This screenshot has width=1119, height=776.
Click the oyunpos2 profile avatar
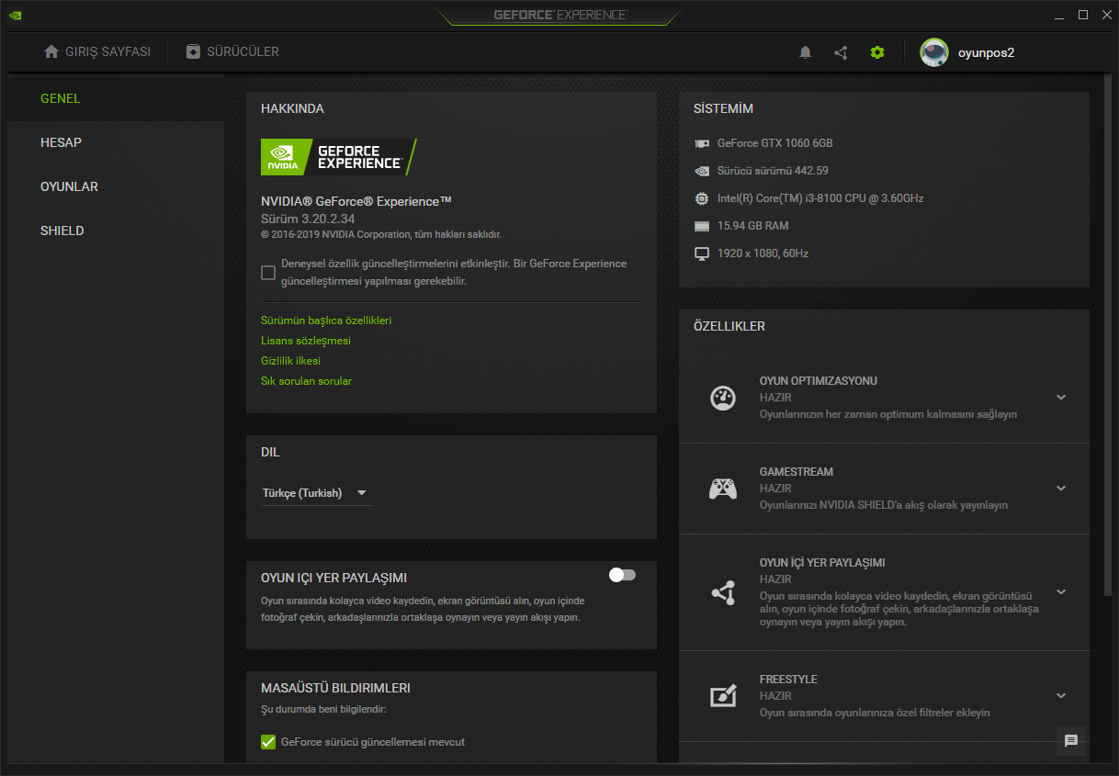[x=934, y=52]
